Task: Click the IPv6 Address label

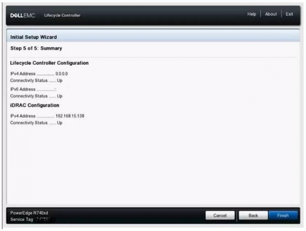Action: tap(23, 89)
